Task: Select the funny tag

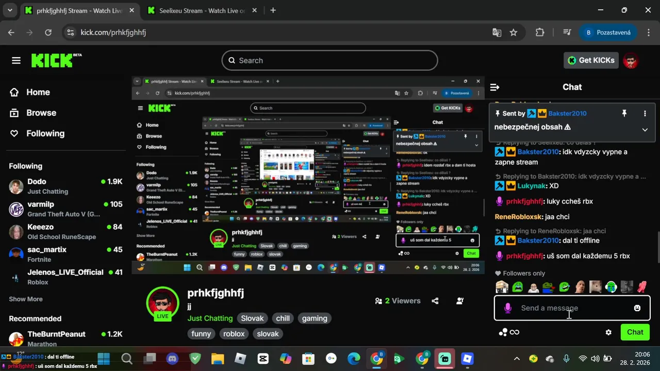Action: pyautogui.click(x=201, y=334)
